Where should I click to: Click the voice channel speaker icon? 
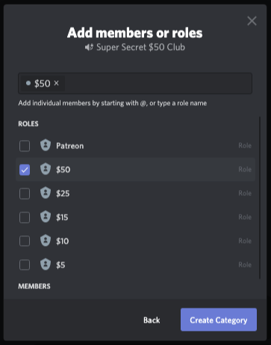pyautogui.click(x=89, y=47)
